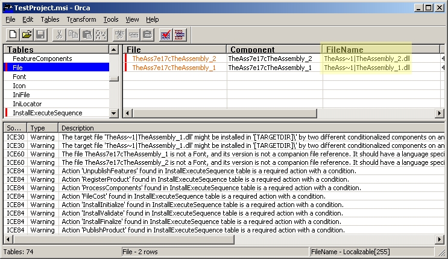Image resolution: width=448 pixels, height=259 pixels.
Task: Select the ICE84 'InstallFinalize' warning row
Action: 224,222
